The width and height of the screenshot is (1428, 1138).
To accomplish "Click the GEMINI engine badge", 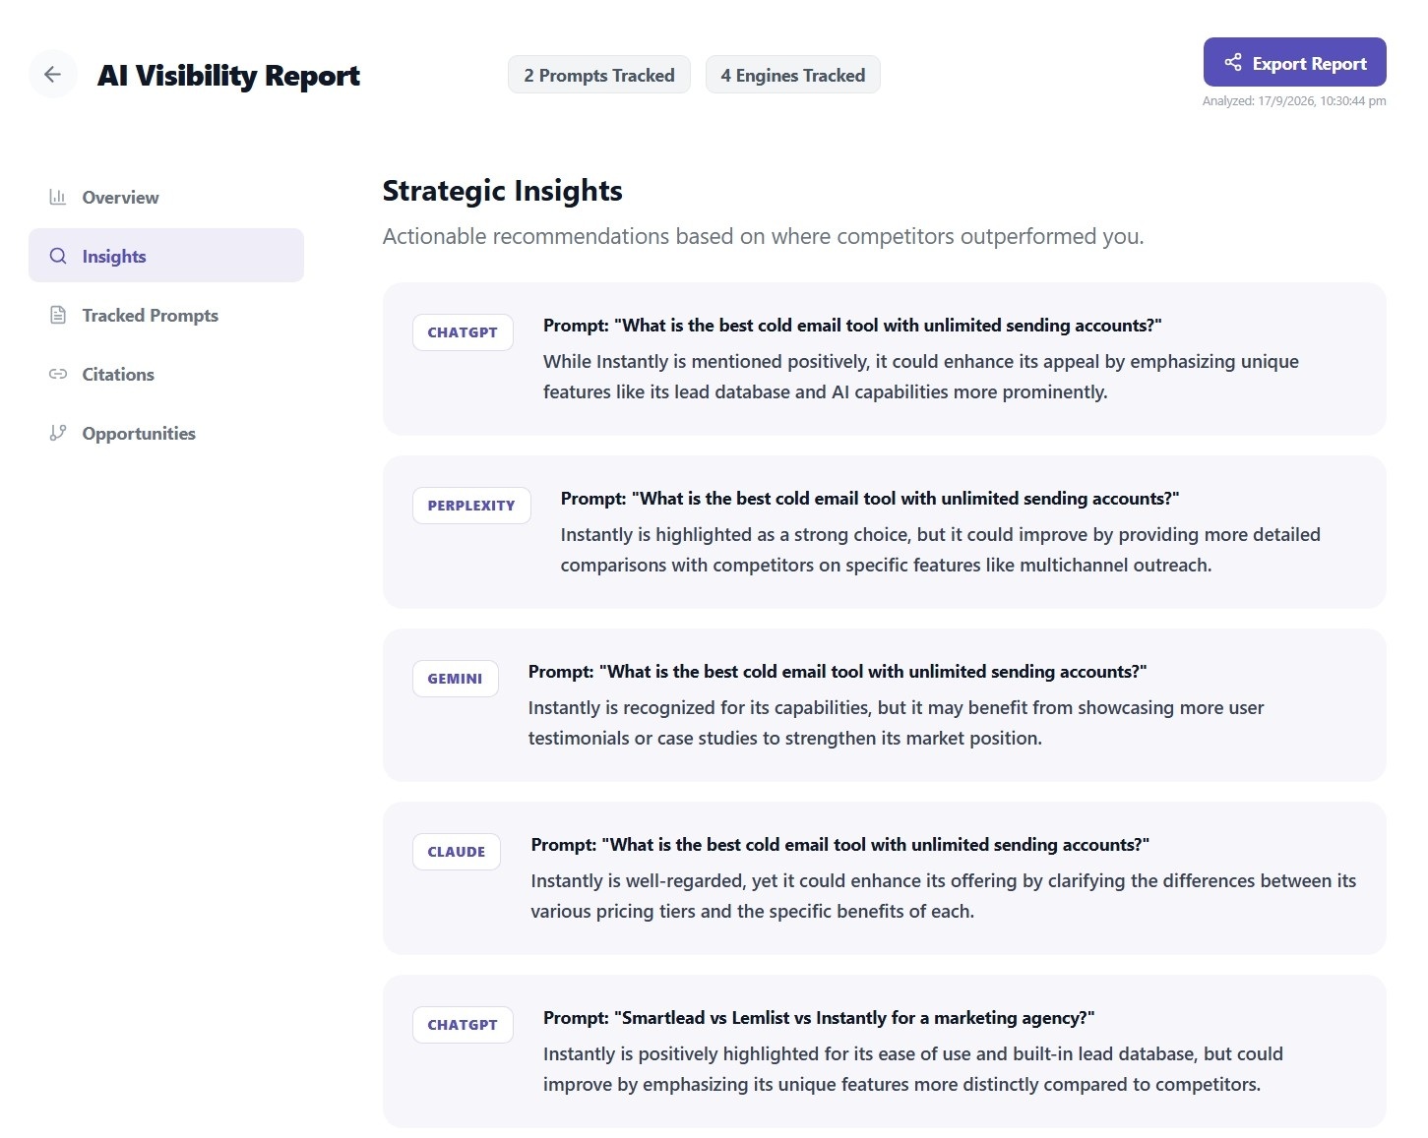I will point(455,679).
